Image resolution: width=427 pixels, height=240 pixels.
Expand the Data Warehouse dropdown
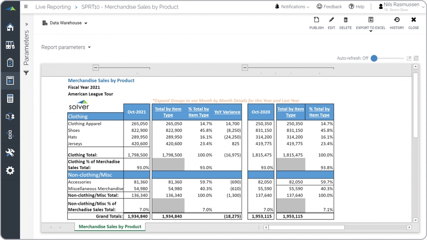[65, 23]
